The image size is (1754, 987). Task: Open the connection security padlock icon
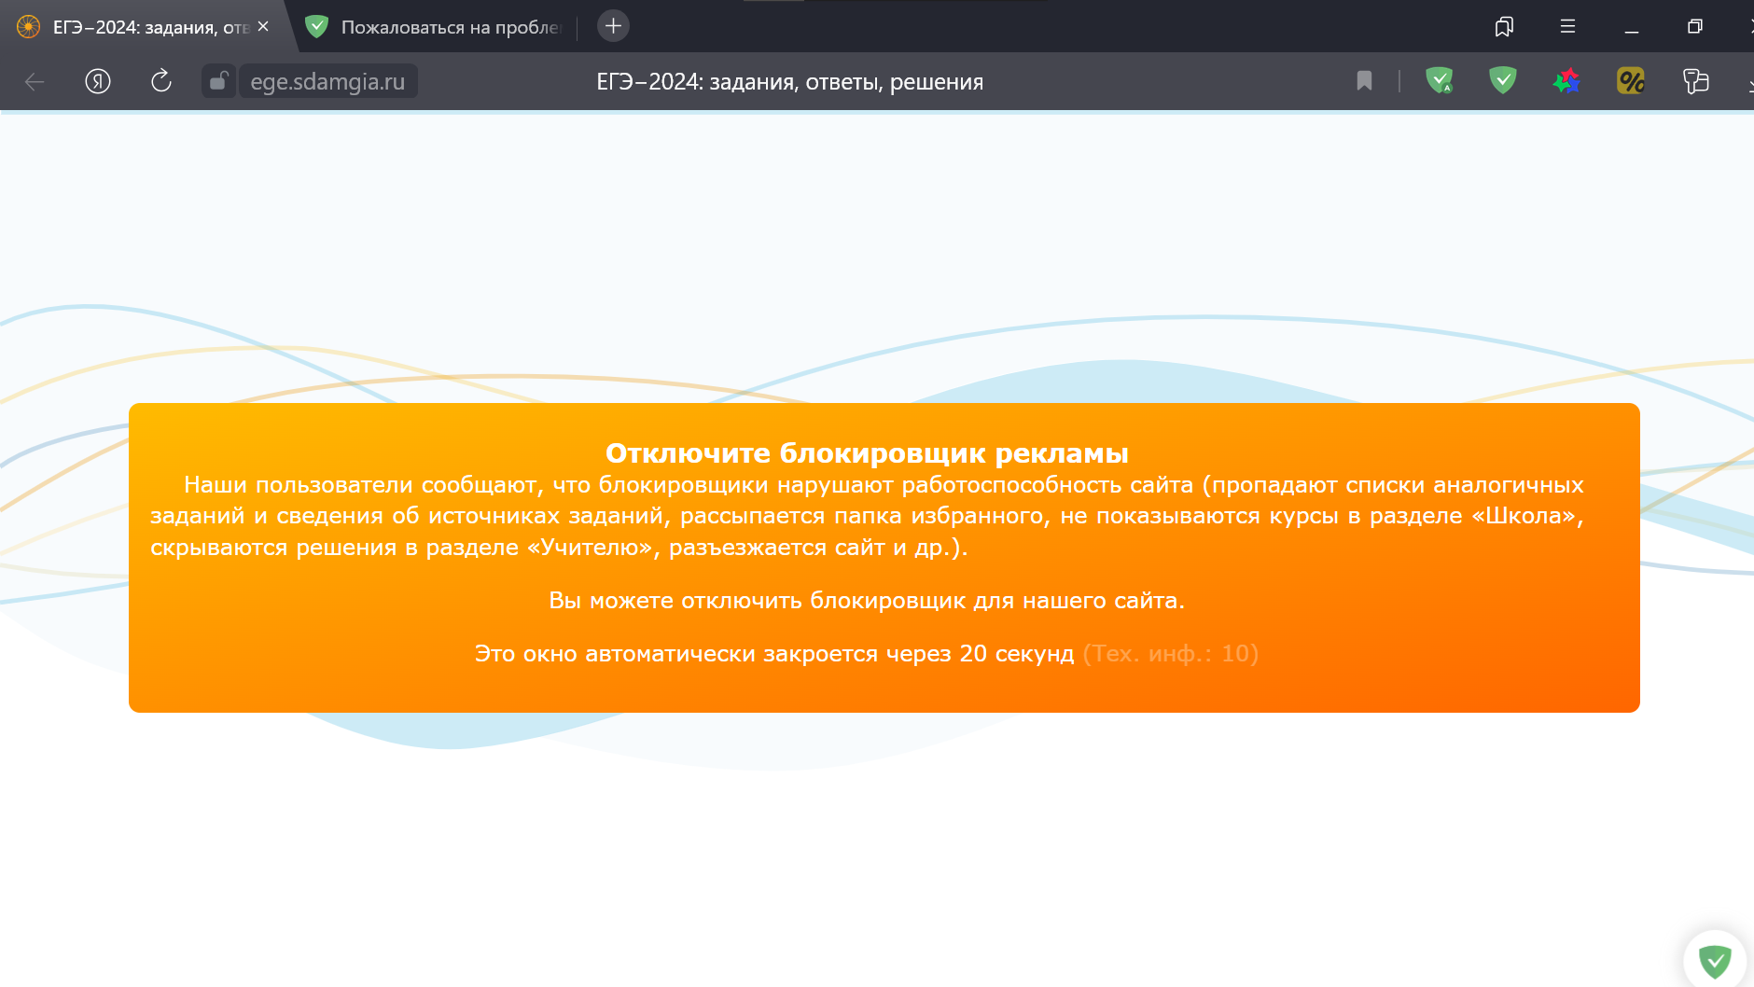tap(217, 81)
